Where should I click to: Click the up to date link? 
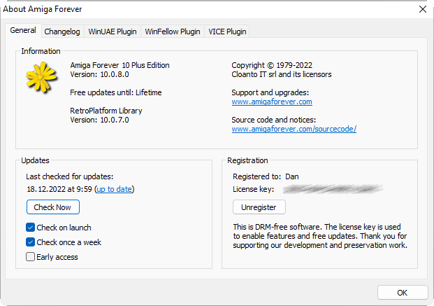[x=114, y=189]
